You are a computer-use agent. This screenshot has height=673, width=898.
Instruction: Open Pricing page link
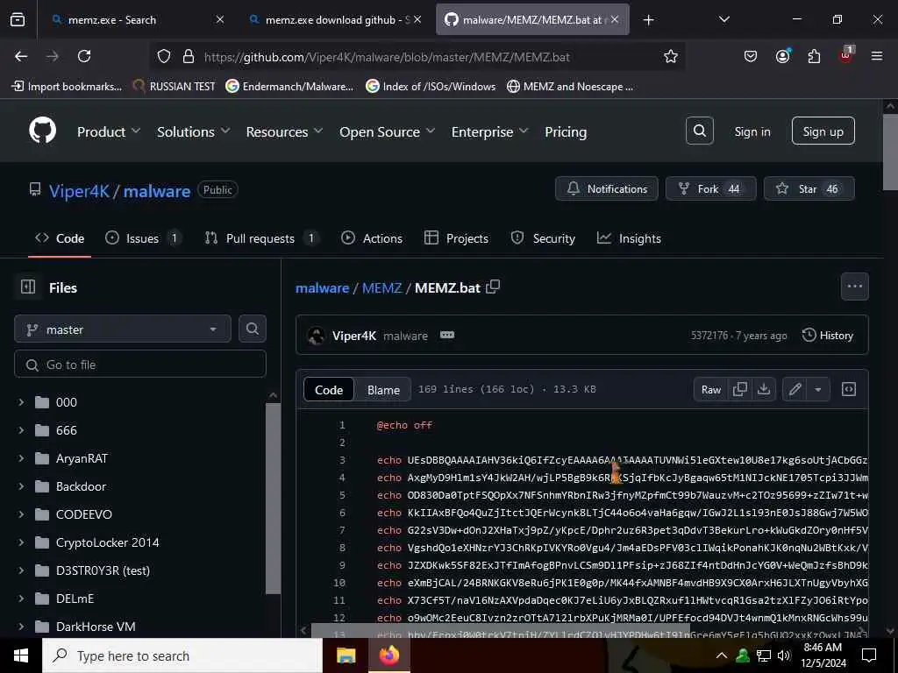point(566,131)
